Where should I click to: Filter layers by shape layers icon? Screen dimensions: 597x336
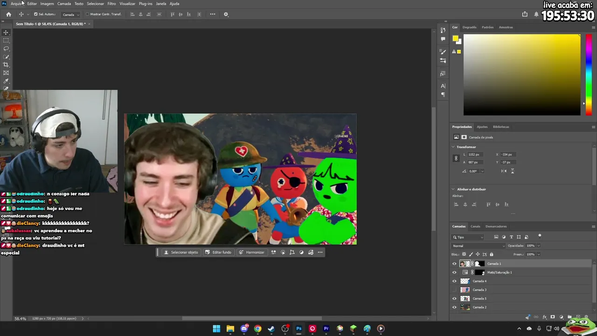point(519,237)
